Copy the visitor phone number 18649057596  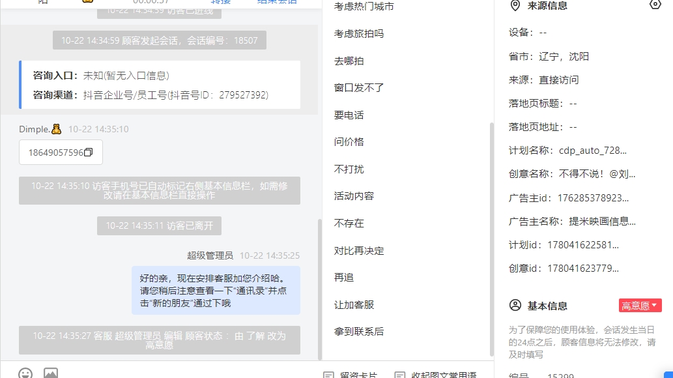tap(89, 153)
